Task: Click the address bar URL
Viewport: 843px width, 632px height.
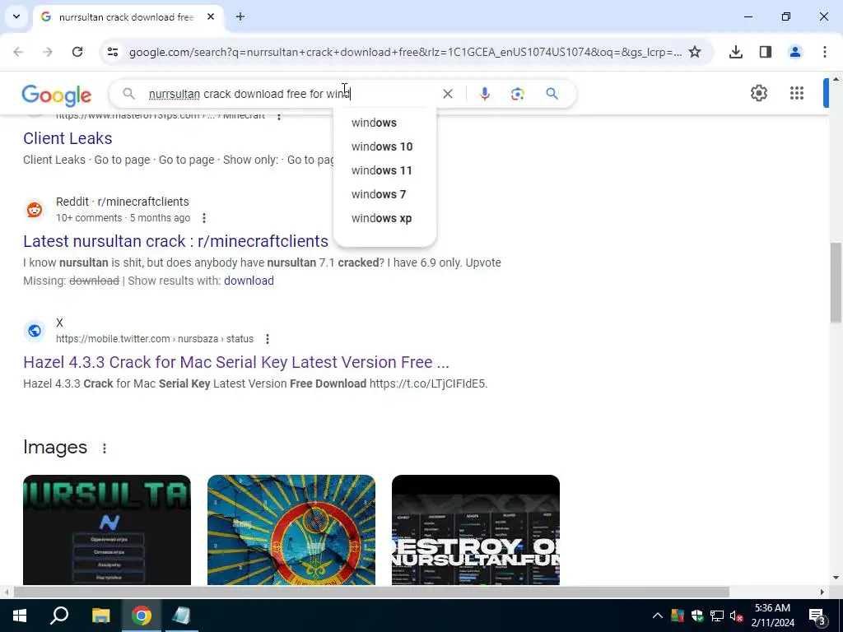Action: coord(405,52)
